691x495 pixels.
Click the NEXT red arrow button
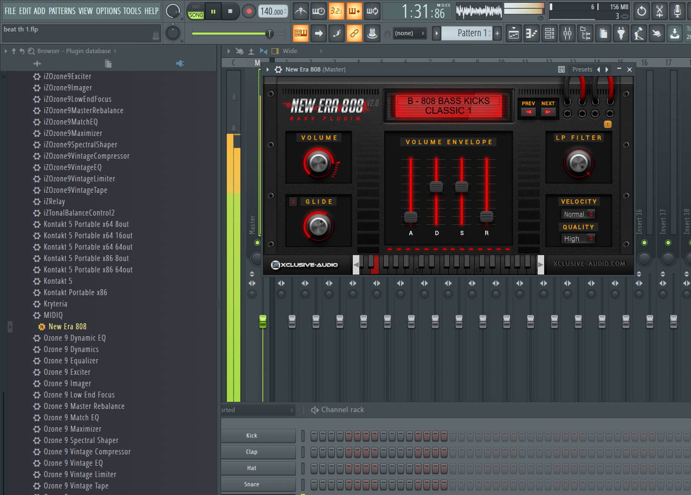click(x=548, y=112)
